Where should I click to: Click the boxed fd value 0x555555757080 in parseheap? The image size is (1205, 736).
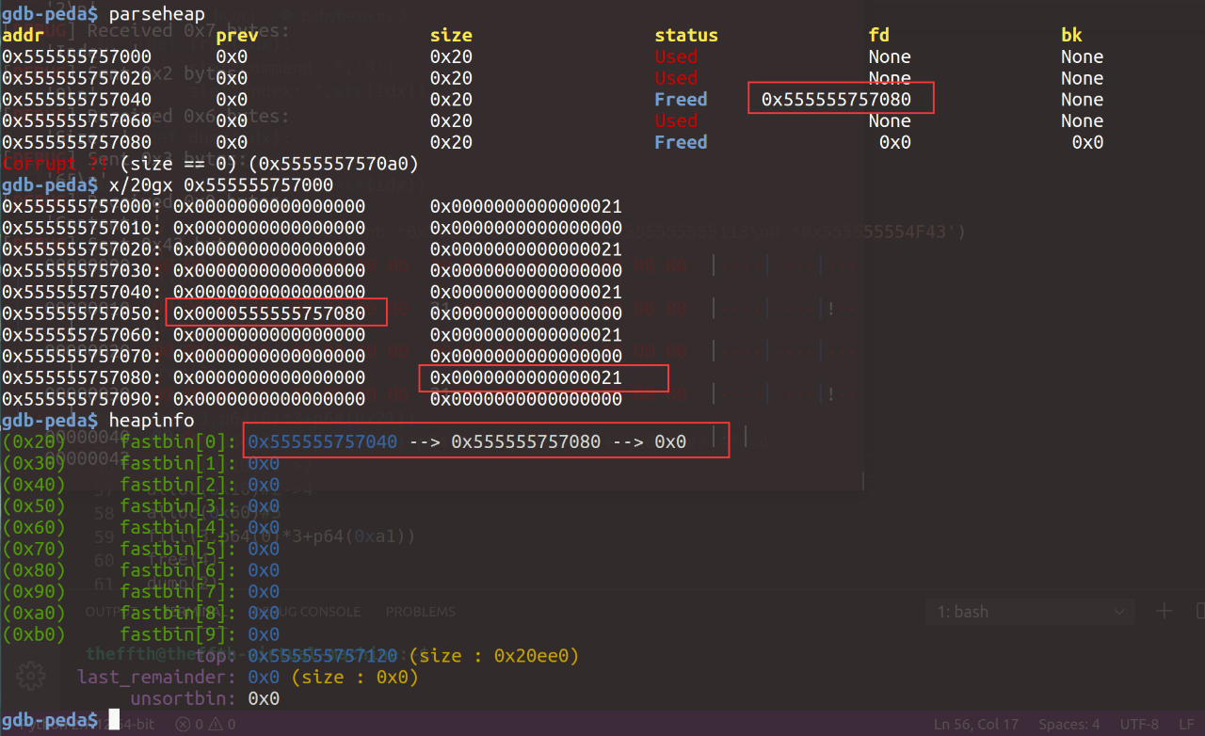click(841, 99)
